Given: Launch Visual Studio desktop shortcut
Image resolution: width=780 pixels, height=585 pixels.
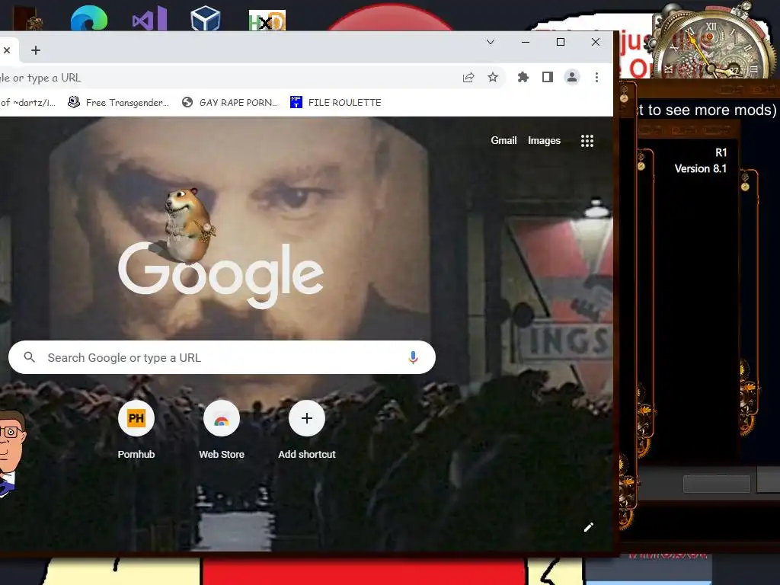Looking at the screenshot, I should coord(149,18).
